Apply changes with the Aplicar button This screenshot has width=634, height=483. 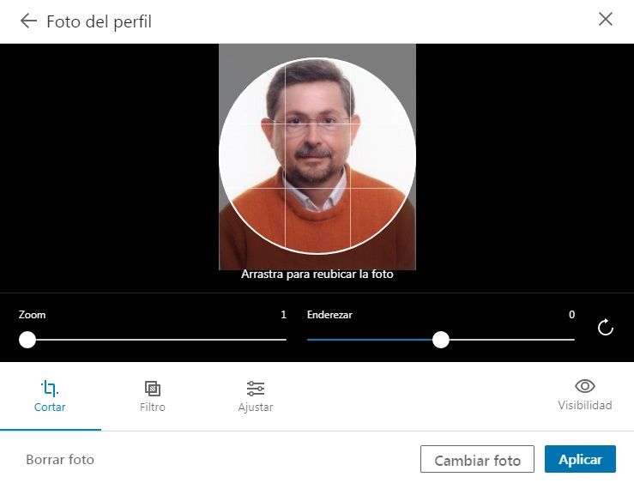pyautogui.click(x=580, y=460)
